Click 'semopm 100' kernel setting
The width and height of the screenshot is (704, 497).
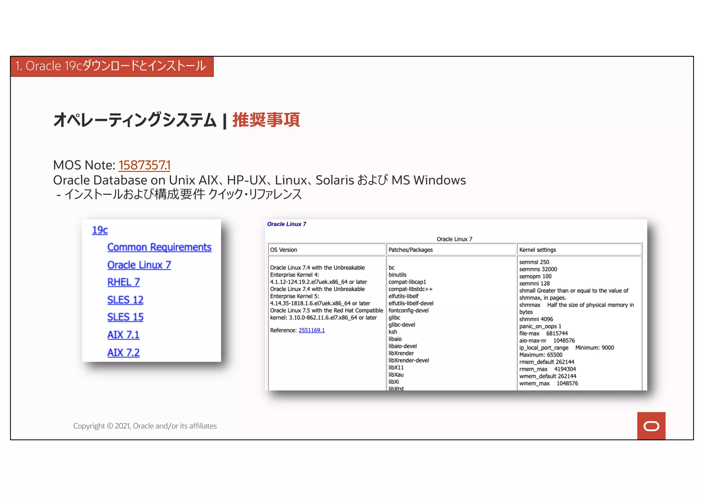(535, 276)
